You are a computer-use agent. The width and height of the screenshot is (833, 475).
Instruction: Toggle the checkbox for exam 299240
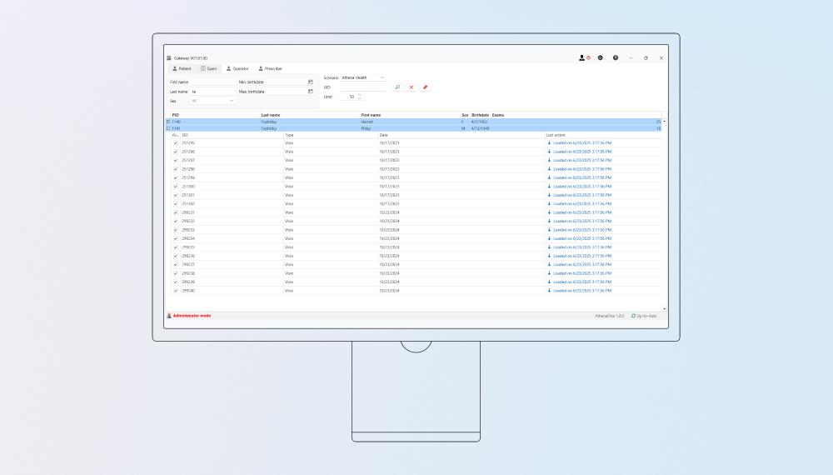176,291
